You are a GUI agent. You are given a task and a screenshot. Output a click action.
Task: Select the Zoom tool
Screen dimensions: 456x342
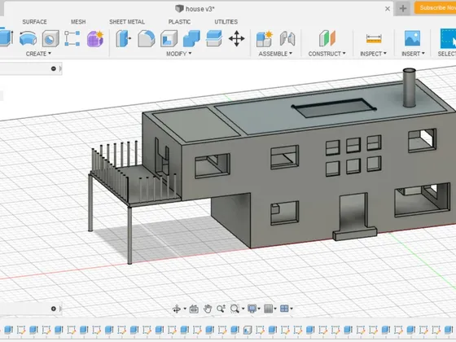(x=221, y=309)
